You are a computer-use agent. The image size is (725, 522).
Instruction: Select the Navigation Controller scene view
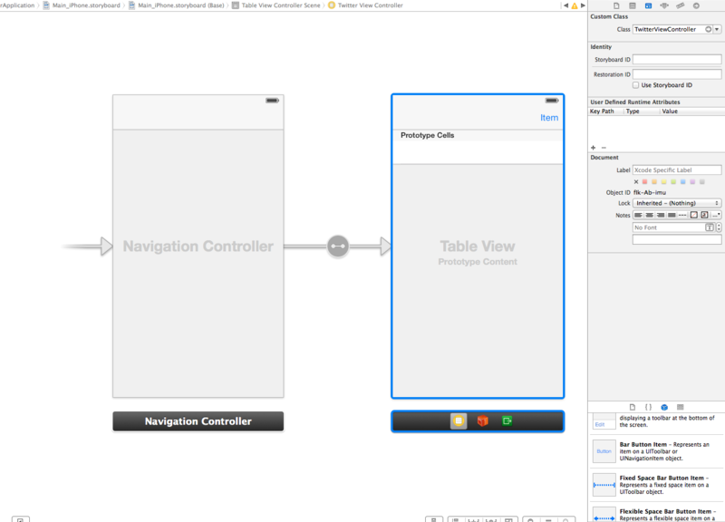point(198,246)
